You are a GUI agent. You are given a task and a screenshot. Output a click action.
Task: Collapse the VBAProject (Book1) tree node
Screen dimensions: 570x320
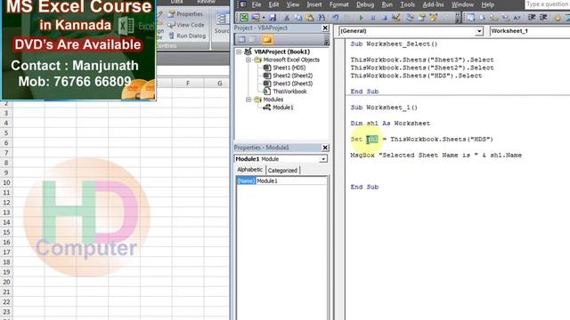tap(239, 52)
